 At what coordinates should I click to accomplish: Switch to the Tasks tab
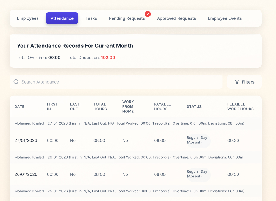(x=91, y=18)
